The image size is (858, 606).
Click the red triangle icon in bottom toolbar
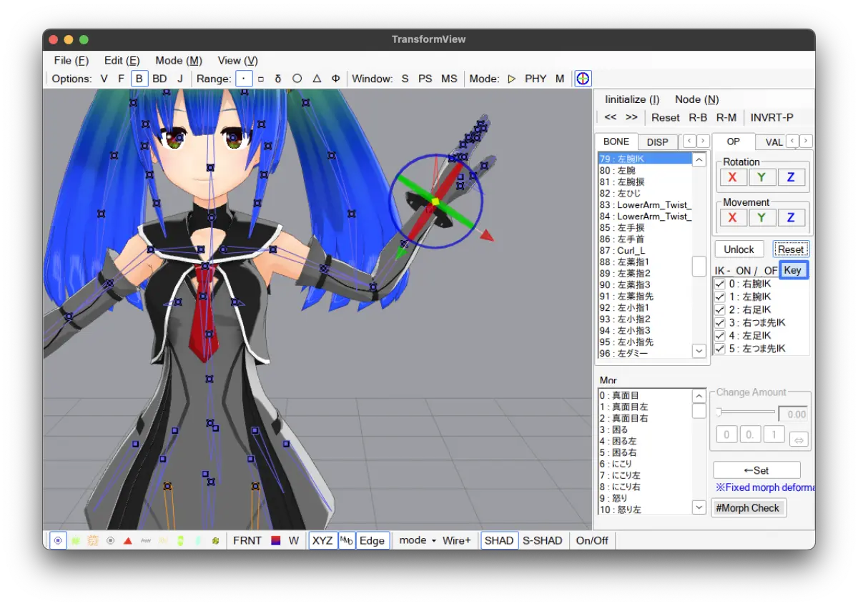click(x=127, y=540)
